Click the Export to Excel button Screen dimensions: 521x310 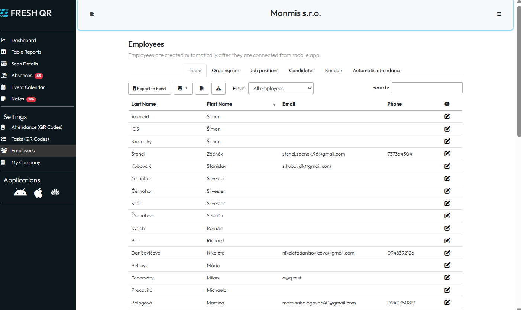pos(150,89)
